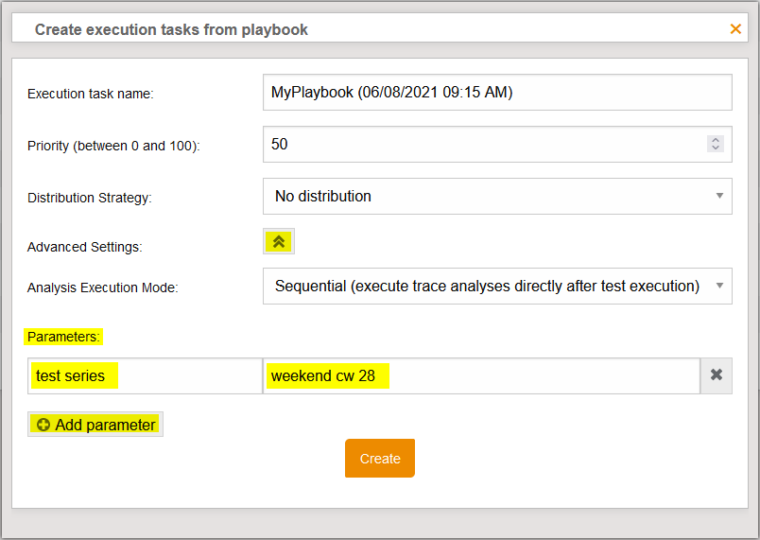The image size is (760, 540).
Task: Edit the 'test series' parameter name field
Action: pyautogui.click(x=145, y=375)
